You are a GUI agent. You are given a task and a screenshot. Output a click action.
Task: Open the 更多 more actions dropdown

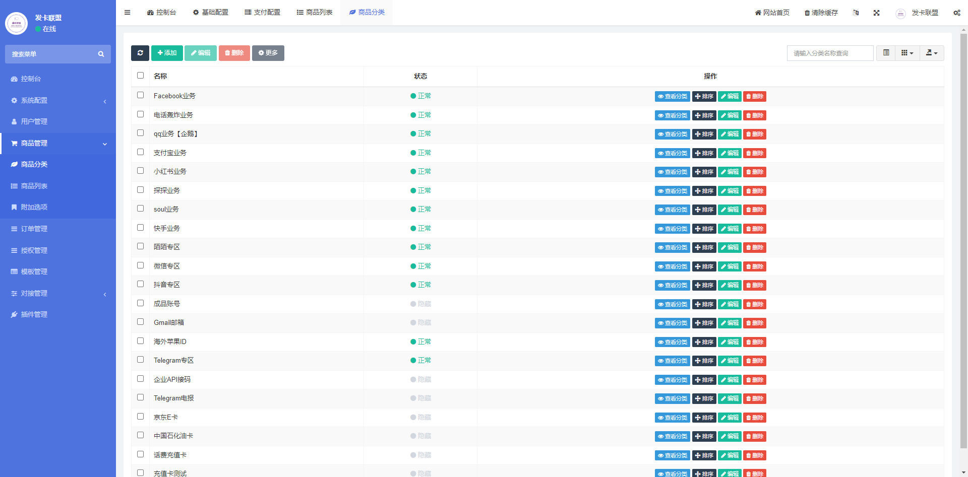[x=268, y=53]
